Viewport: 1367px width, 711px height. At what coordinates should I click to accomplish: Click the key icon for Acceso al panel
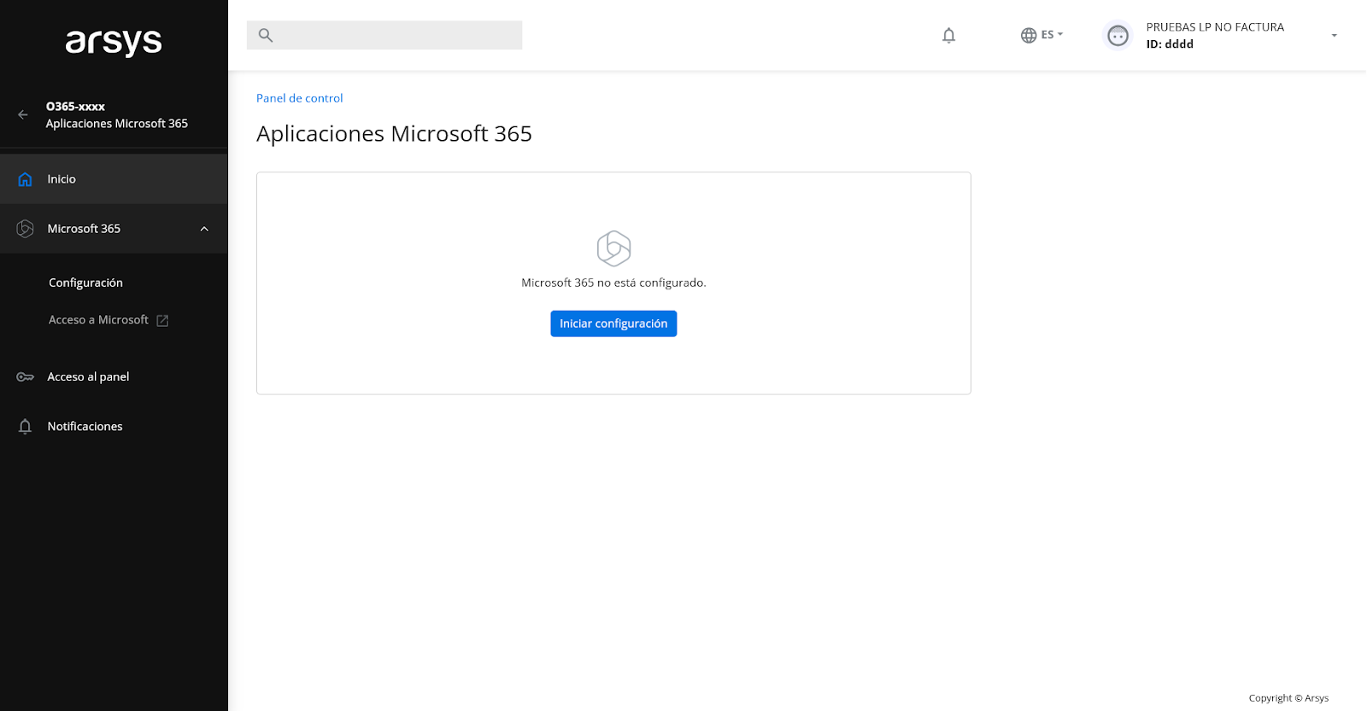[x=26, y=376]
